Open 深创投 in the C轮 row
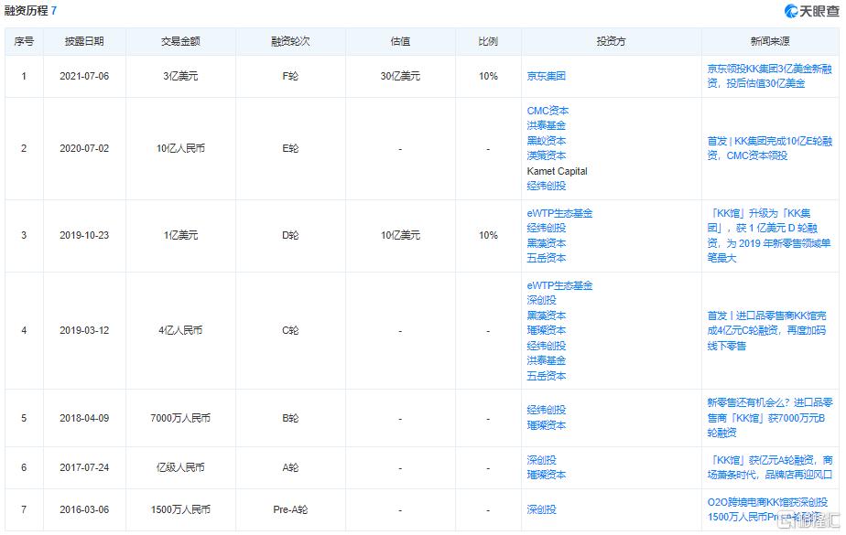The height and width of the screenshot is (535, 846). [x=541, y=300]
